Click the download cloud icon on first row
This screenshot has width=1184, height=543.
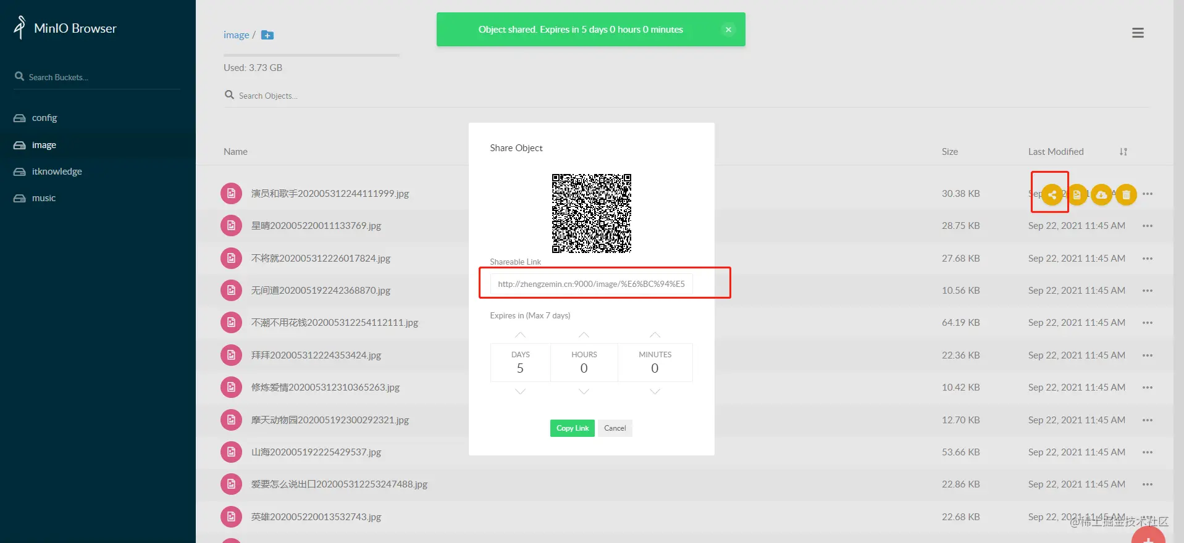(1101, 194)
